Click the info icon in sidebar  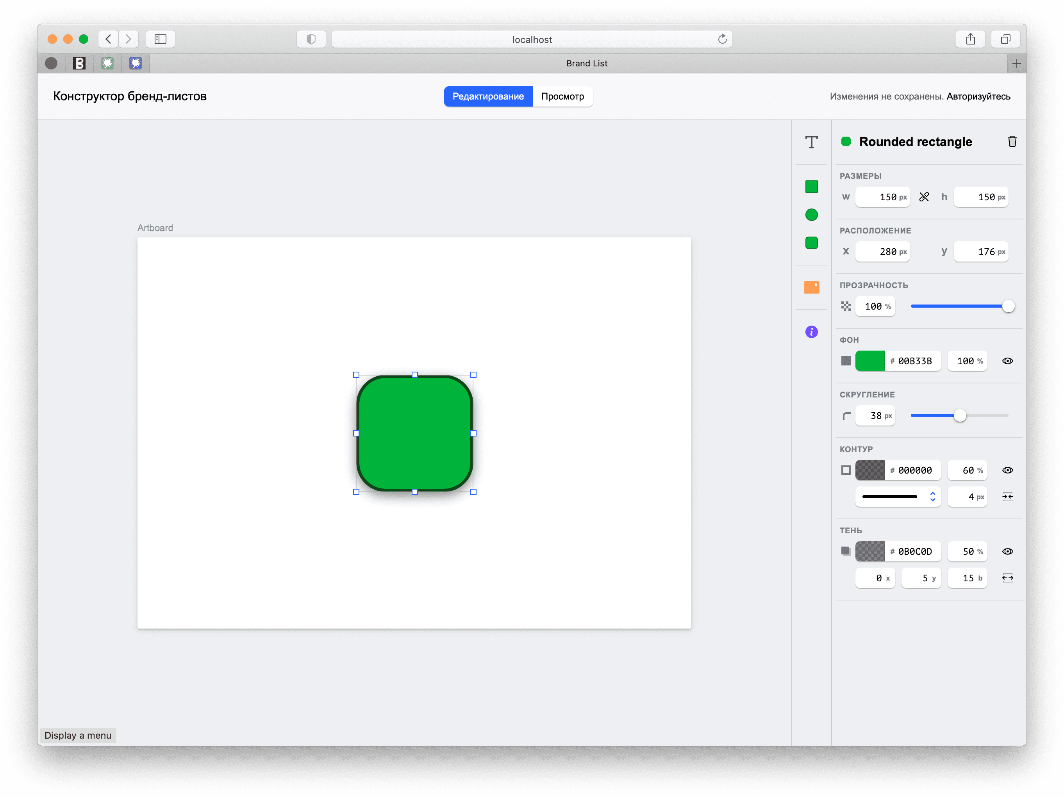(x=811, y=330)
